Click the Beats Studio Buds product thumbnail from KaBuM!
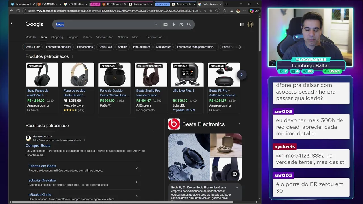The width and height of the screenshot is (363, 204). [115, 75]
